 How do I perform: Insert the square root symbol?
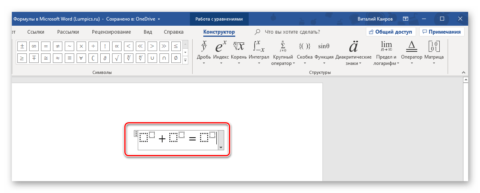pyautogui.click(x=117, y=58)
